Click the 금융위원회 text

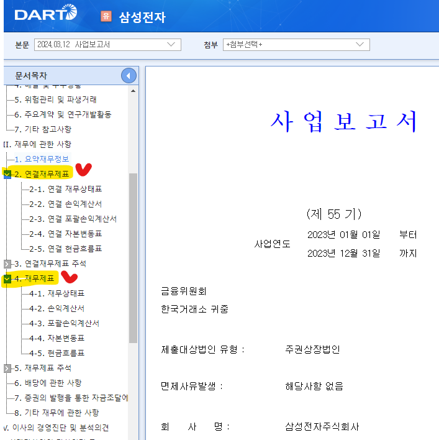tap(184, 291)
